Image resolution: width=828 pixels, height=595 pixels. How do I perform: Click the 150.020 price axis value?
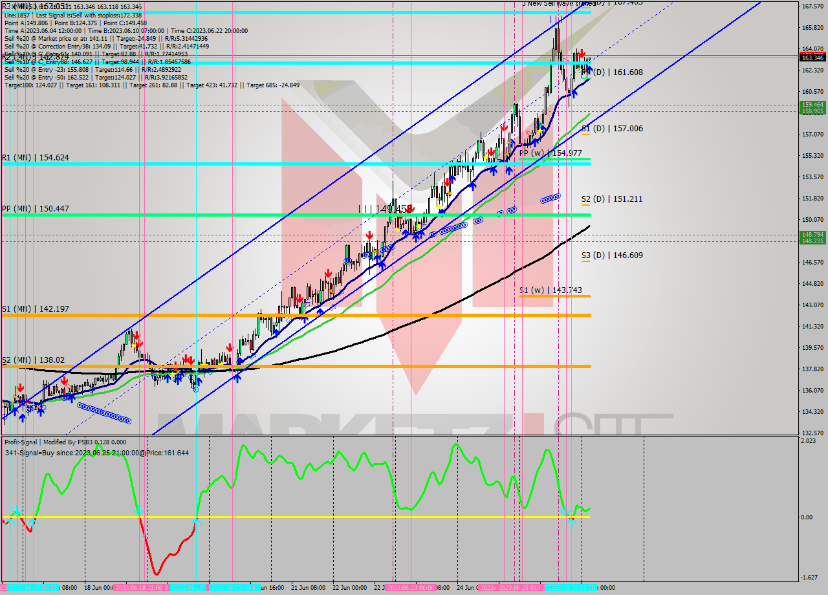812,219
